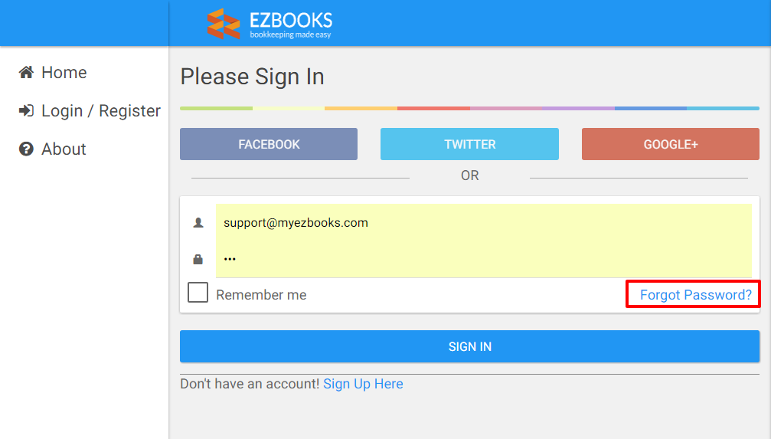Sign in with the Facebook button

tap(269, 144)
